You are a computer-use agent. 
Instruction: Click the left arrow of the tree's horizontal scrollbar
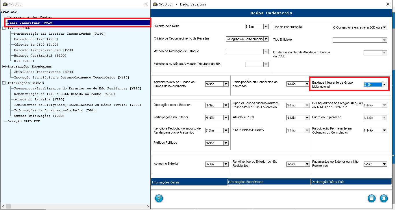(3, 207)
